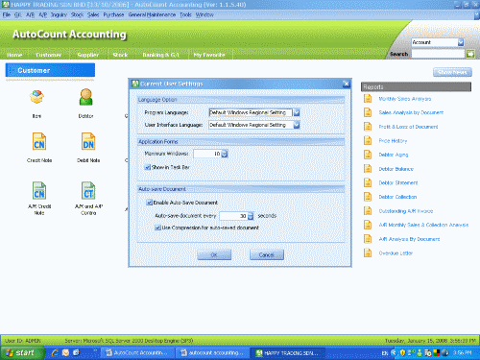This screenshot has height=360, width=480.
Task: Click the search go icon beside Search box
Action: coord(470,54)
